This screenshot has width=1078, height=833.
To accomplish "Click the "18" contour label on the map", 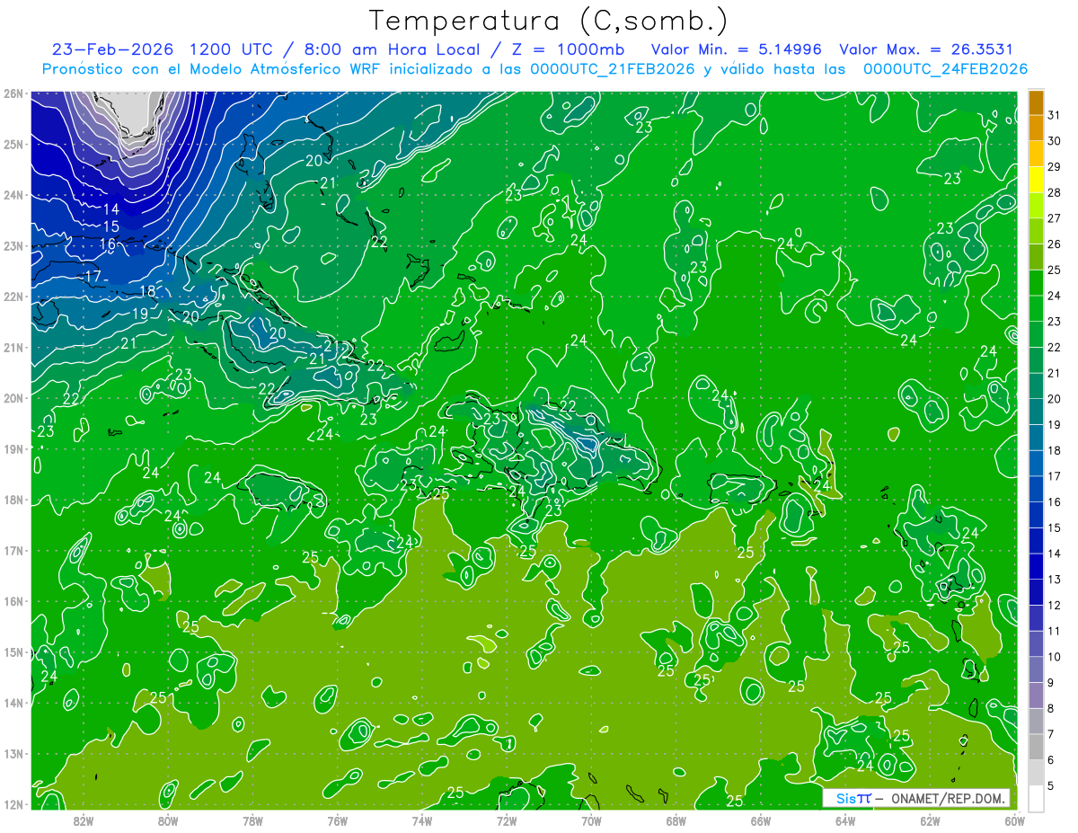I will tap(148, 291).
